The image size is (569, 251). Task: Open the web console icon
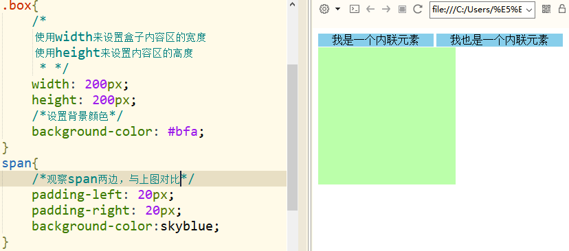click(354, 9)
